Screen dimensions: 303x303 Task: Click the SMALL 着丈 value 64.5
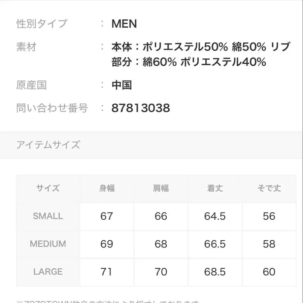click(x=215, y=216)
